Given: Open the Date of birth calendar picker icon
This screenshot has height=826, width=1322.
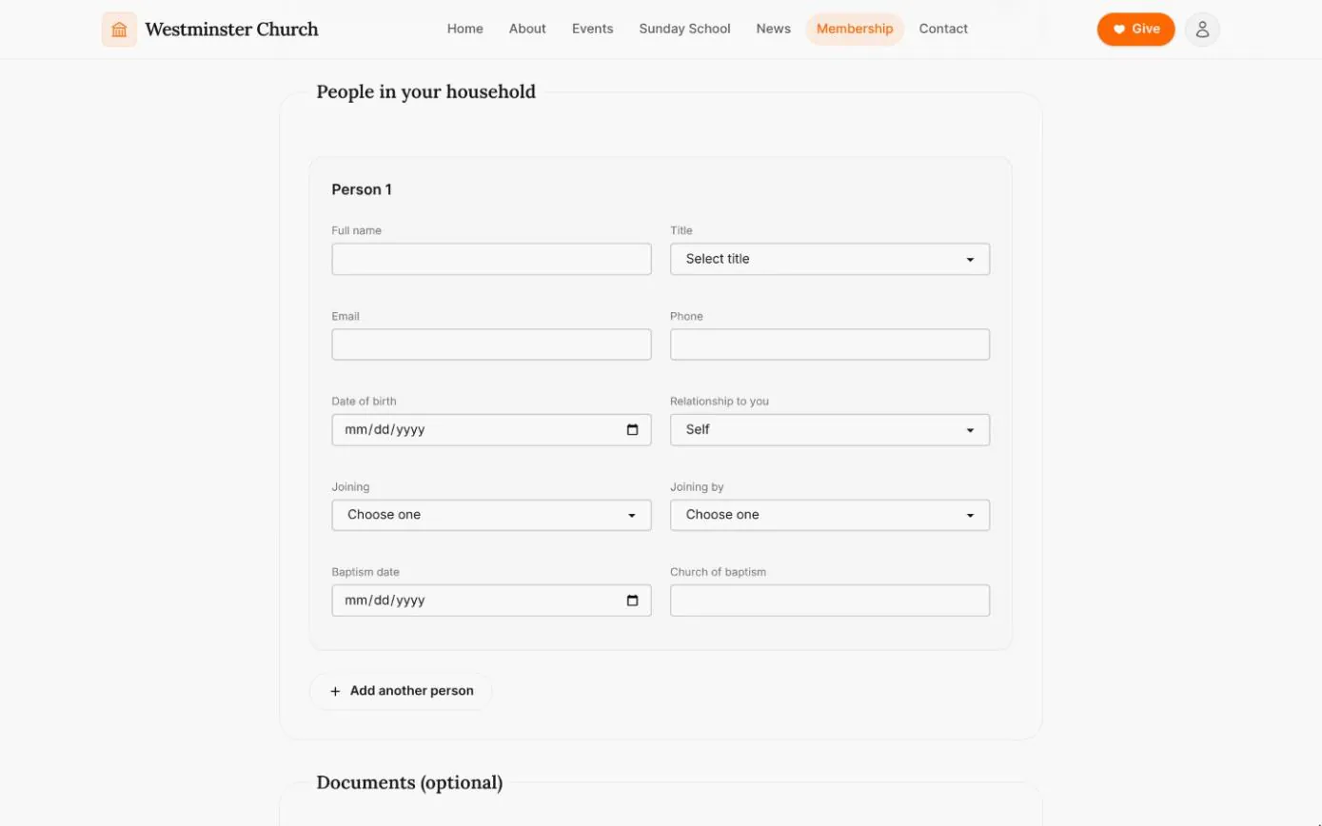Looking at the screenshot, I should coord(633,430).
